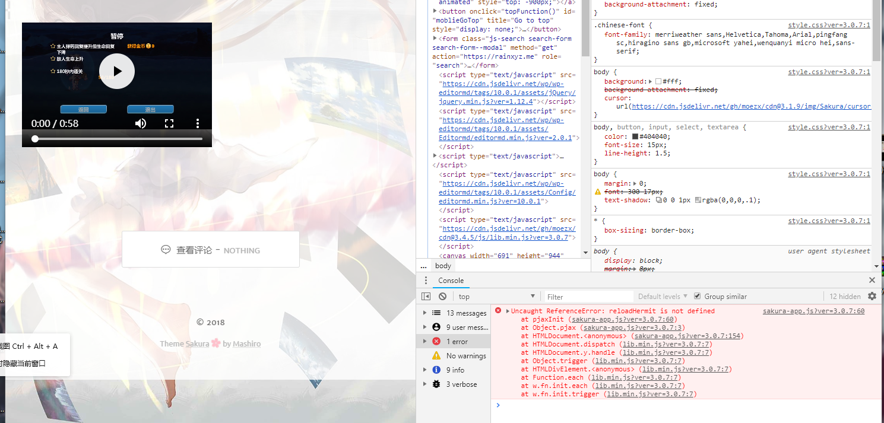
Task: Toggle console sidebar visibility
Action: coord(426,297)
